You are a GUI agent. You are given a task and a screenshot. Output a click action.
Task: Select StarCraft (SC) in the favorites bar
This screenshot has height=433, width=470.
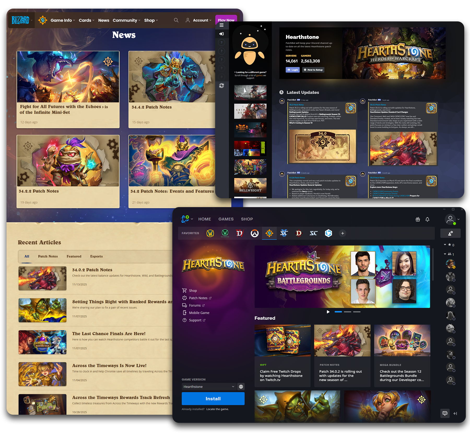[314, 233]
